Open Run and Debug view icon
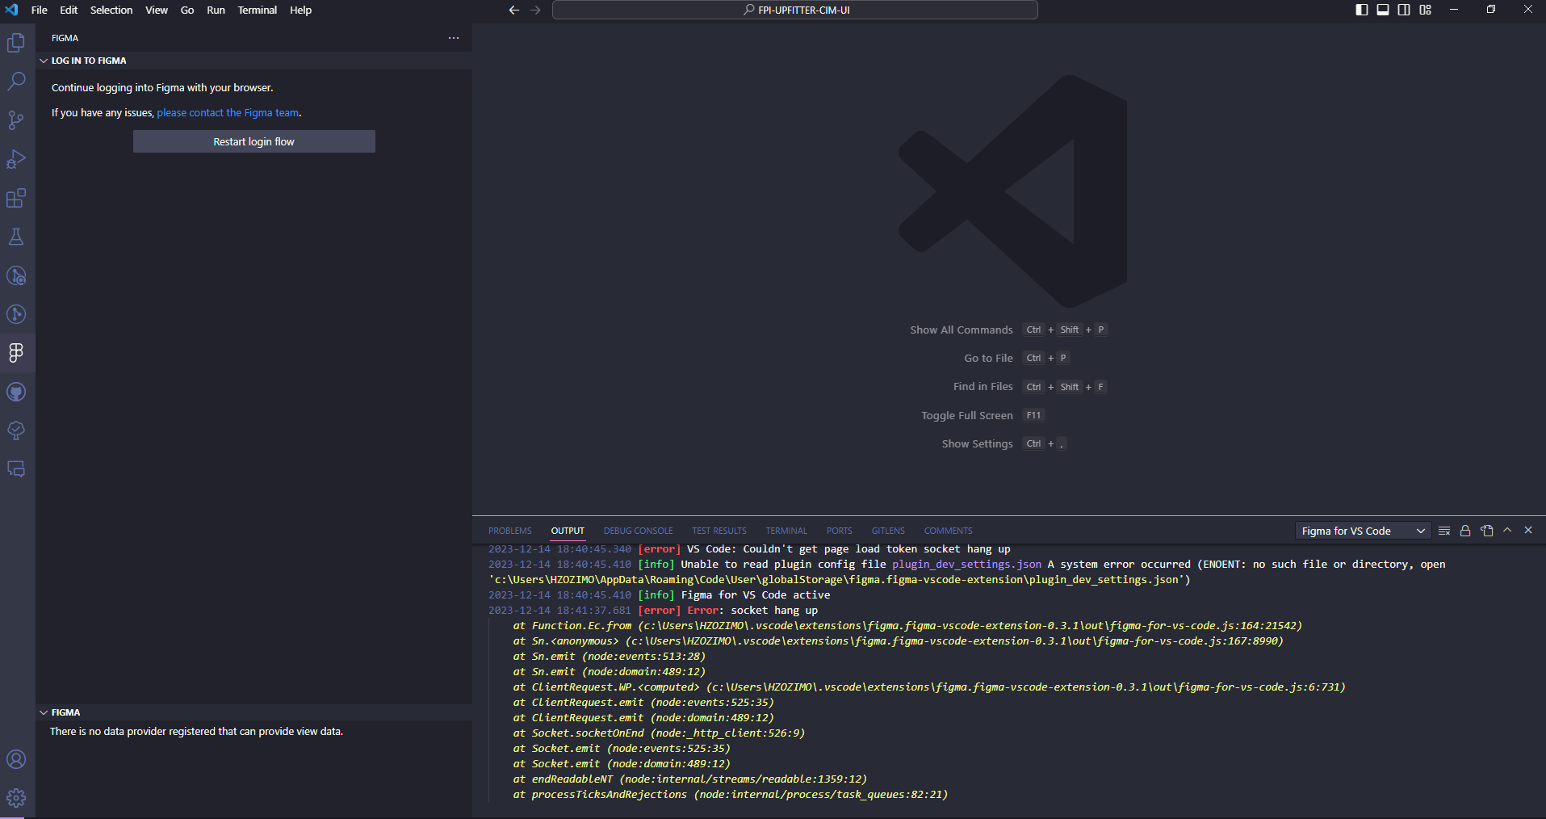This screenshot has width=1546, height=819. 16,159
